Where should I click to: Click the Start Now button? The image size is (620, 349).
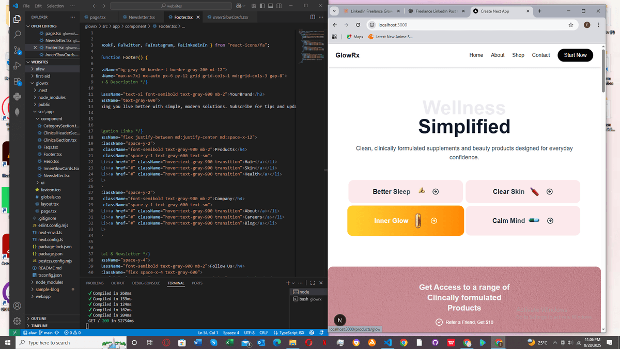pos(575,55)
